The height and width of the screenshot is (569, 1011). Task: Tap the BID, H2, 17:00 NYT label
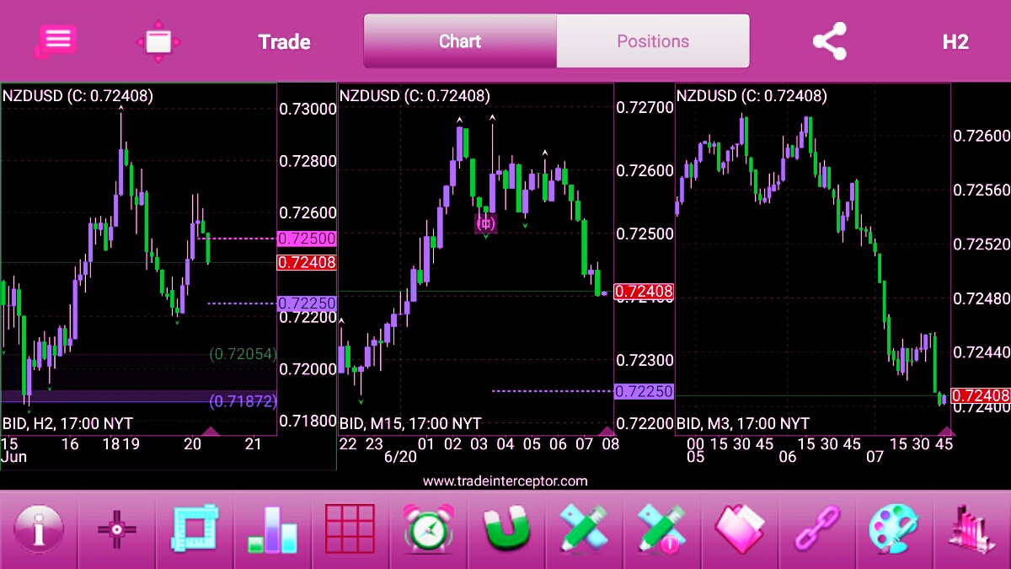(x=67, y=423)
